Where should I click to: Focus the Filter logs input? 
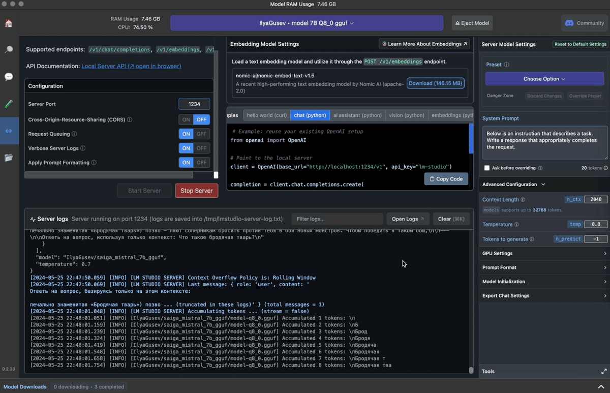point(338,219)
